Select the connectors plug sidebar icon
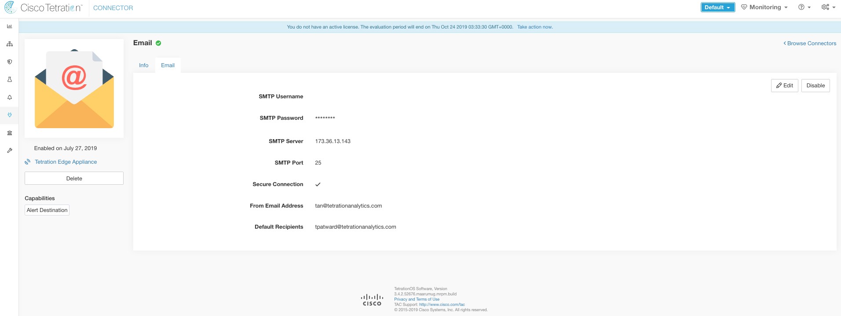This screenshot has width=841, height=316. [x=9, y=115]
